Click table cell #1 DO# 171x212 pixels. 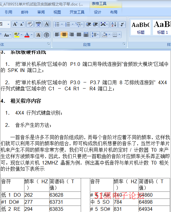pyautogui.click(x=13, y=202)
